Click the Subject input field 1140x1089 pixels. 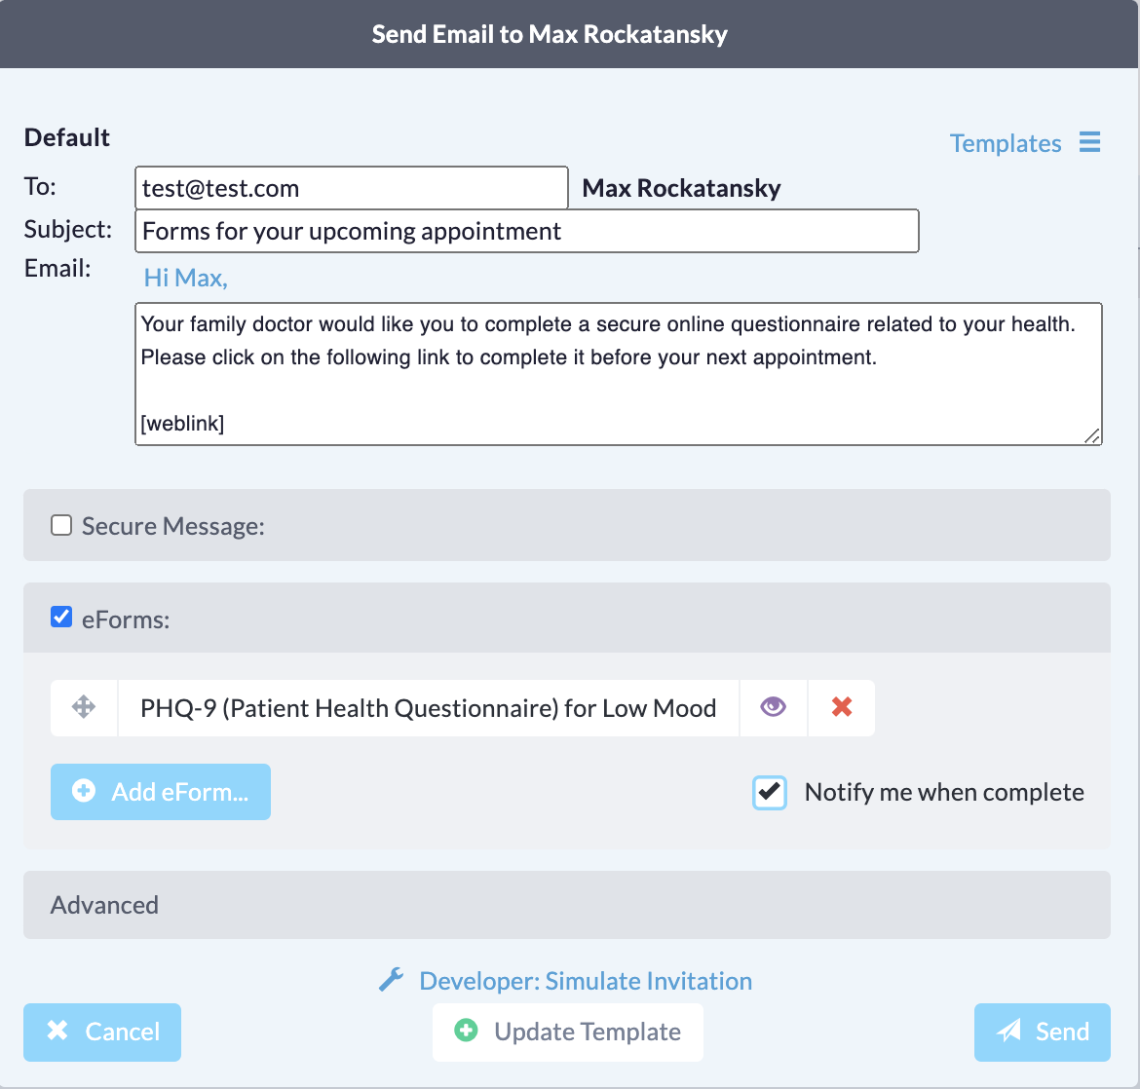(526, 231)
